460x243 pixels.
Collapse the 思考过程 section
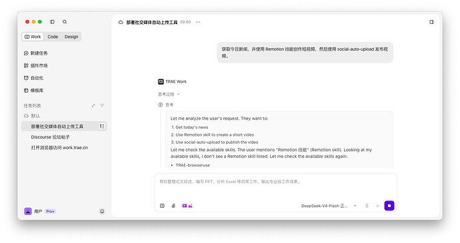[x=169, y=94]
